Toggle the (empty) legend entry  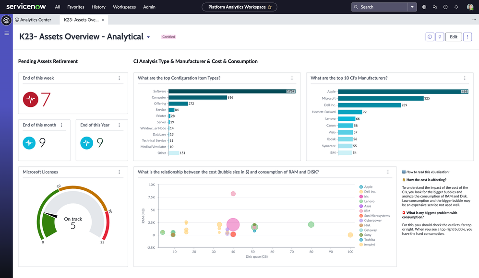click(367, 244)
